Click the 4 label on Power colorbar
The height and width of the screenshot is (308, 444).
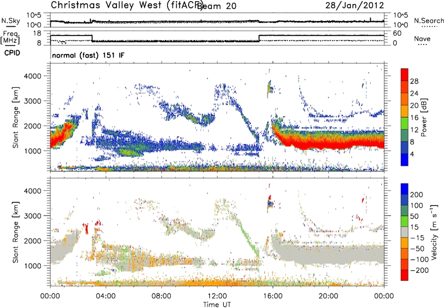pos(412,154)
